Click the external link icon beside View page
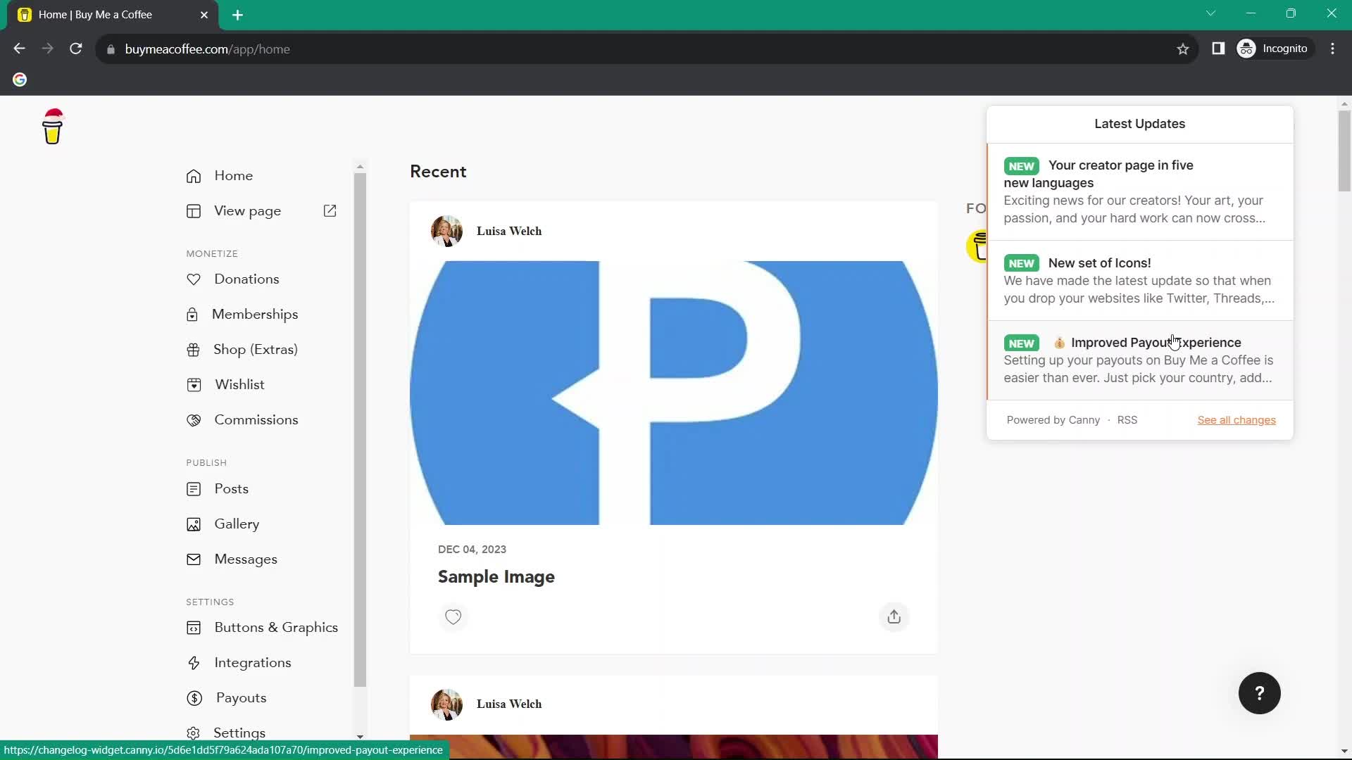The height and width of the screenshot is (760, 1352). (x=330, y=211)
